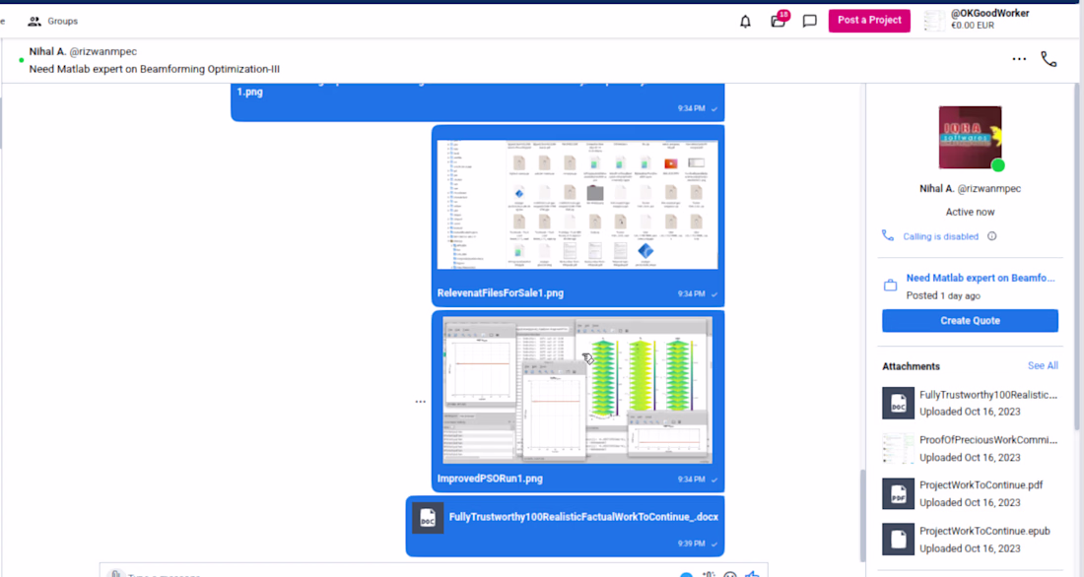This screenshot has width=1084, height=577.
Task: Click upload date under ProjectWorkToContinue.pdf
Action: (x=970, y=503)
